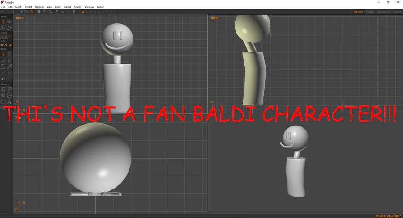403x218 pixels.
Task: Open the Build menu
Action: [x=58, y=7]
